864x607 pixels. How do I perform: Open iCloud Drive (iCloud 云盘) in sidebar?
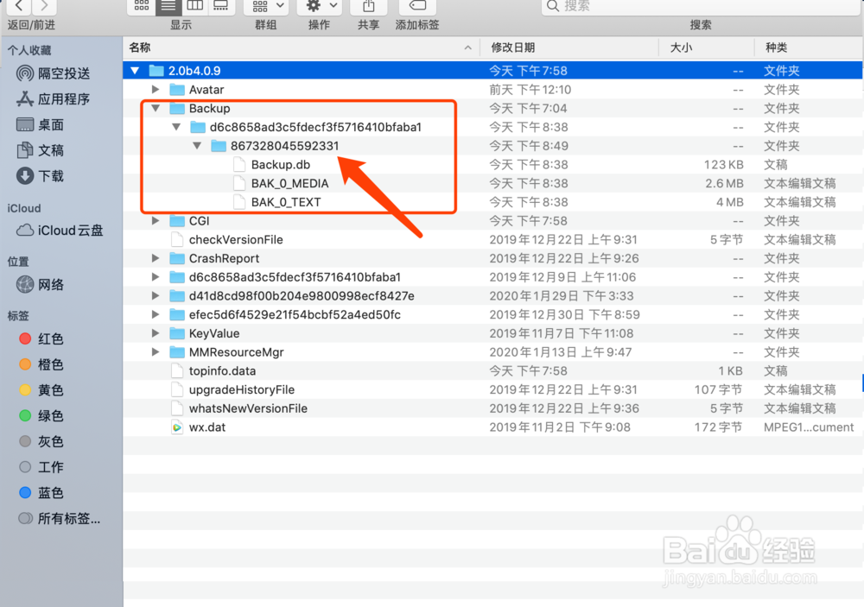click(60, 231)
